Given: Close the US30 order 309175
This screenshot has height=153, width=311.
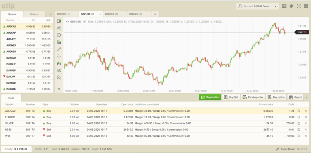Looking at the screenshot, I should (306, 130).
